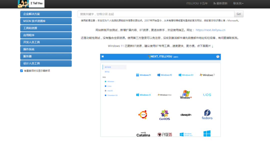Click the Go! search button
Image resolution: width=270 pixels, height=150 pixels.
coord(239,14)
